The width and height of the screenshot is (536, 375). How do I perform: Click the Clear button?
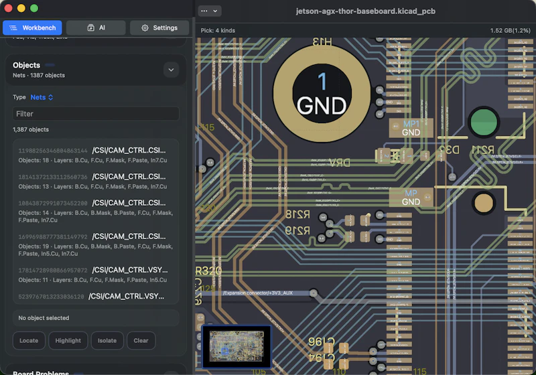pyautogui.click(x=141, y=340)
